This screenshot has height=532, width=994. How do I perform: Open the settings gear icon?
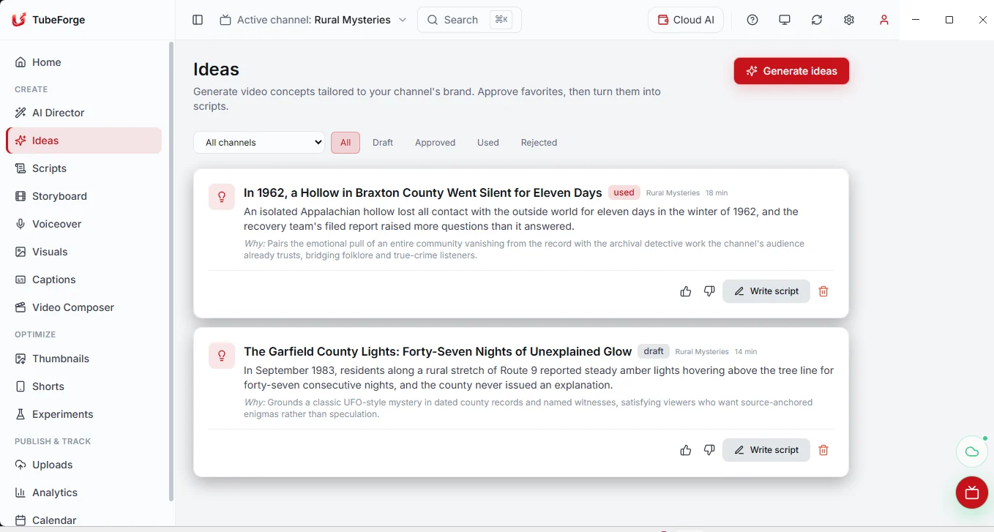[849, 20]
